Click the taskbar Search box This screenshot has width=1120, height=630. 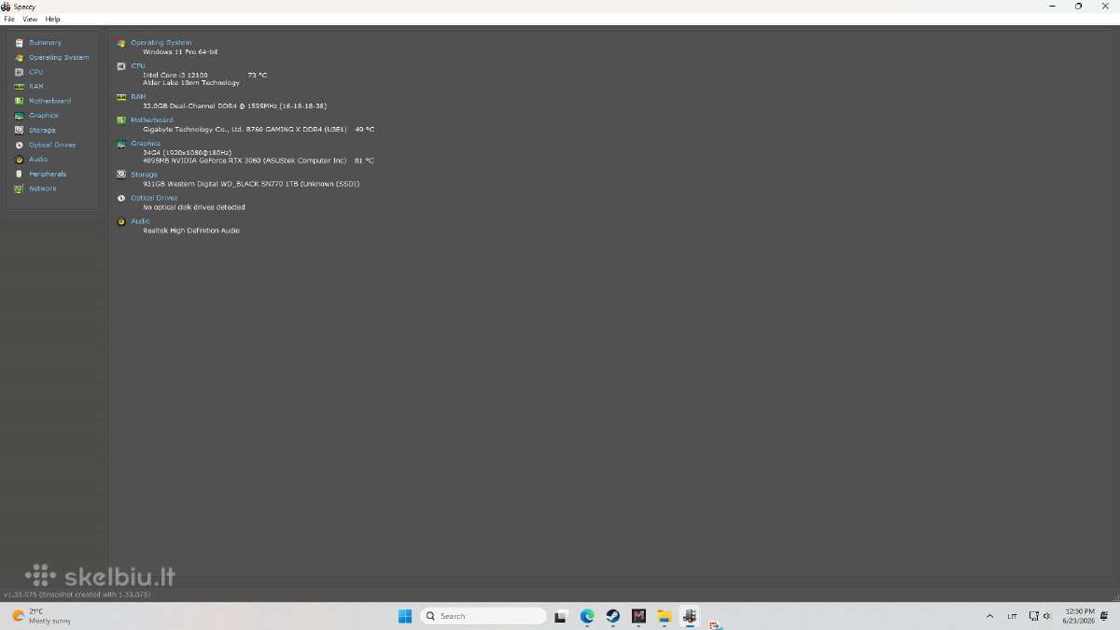pyautogui.click(x=483, y=616)
